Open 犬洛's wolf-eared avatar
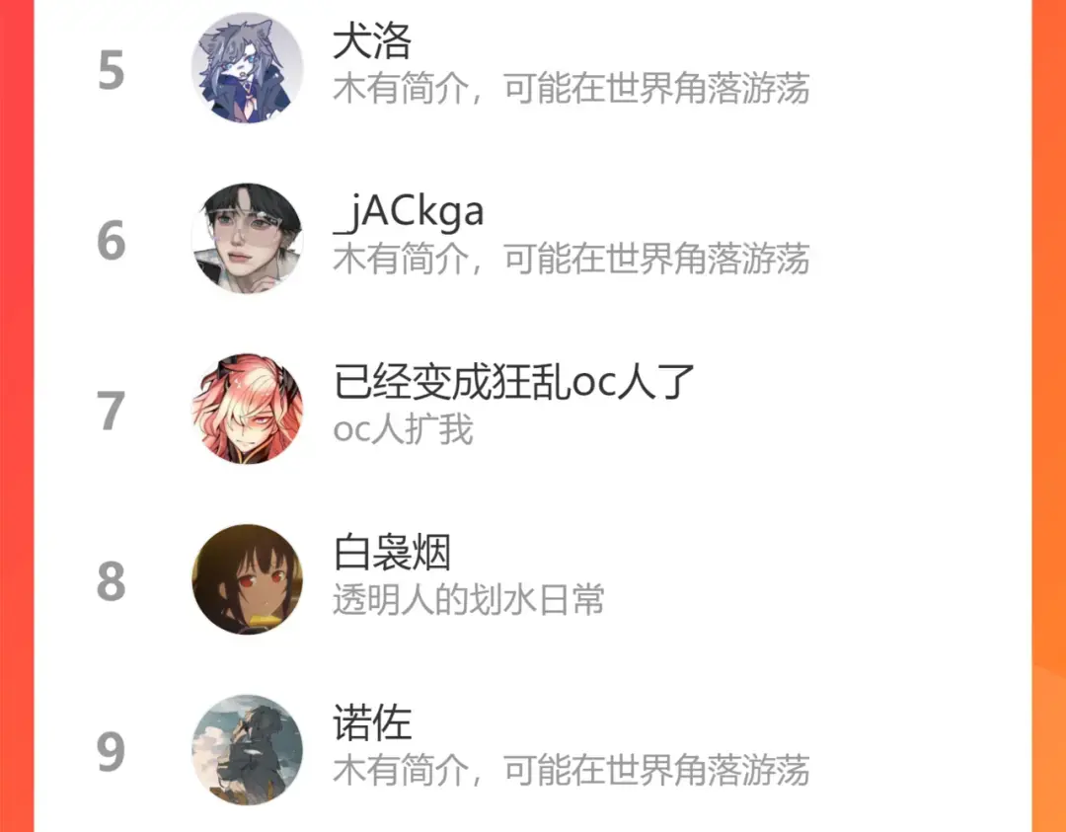1066x832 pixels. coord(247,68)
